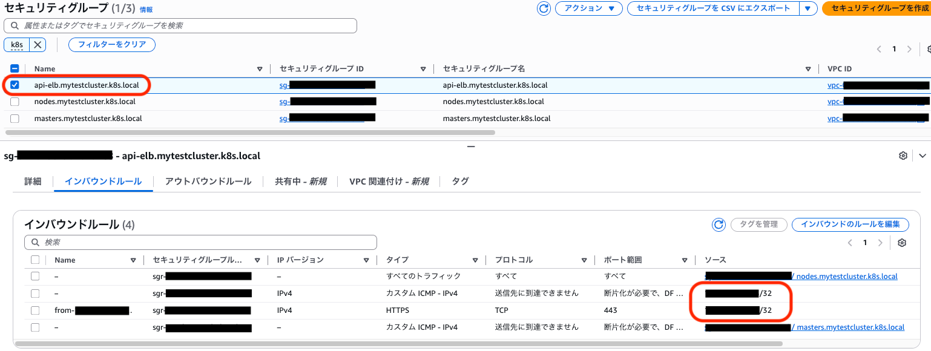
Task: Sort inbound rules by port range
Action: tap(685, 260)
